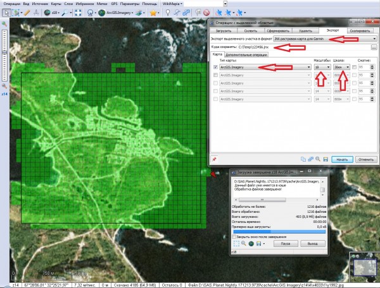Screen dimensions: 380x288
Task: Click the red hide-all-marks icon
Action: (206, 13)
